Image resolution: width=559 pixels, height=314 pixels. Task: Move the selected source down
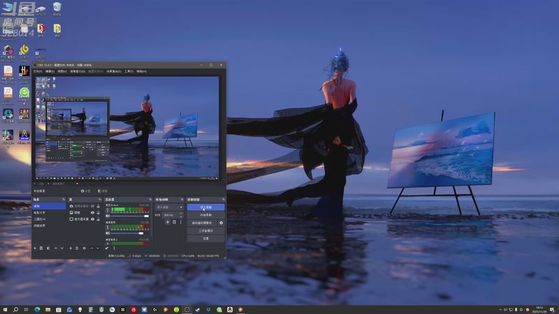coord(98,248)
